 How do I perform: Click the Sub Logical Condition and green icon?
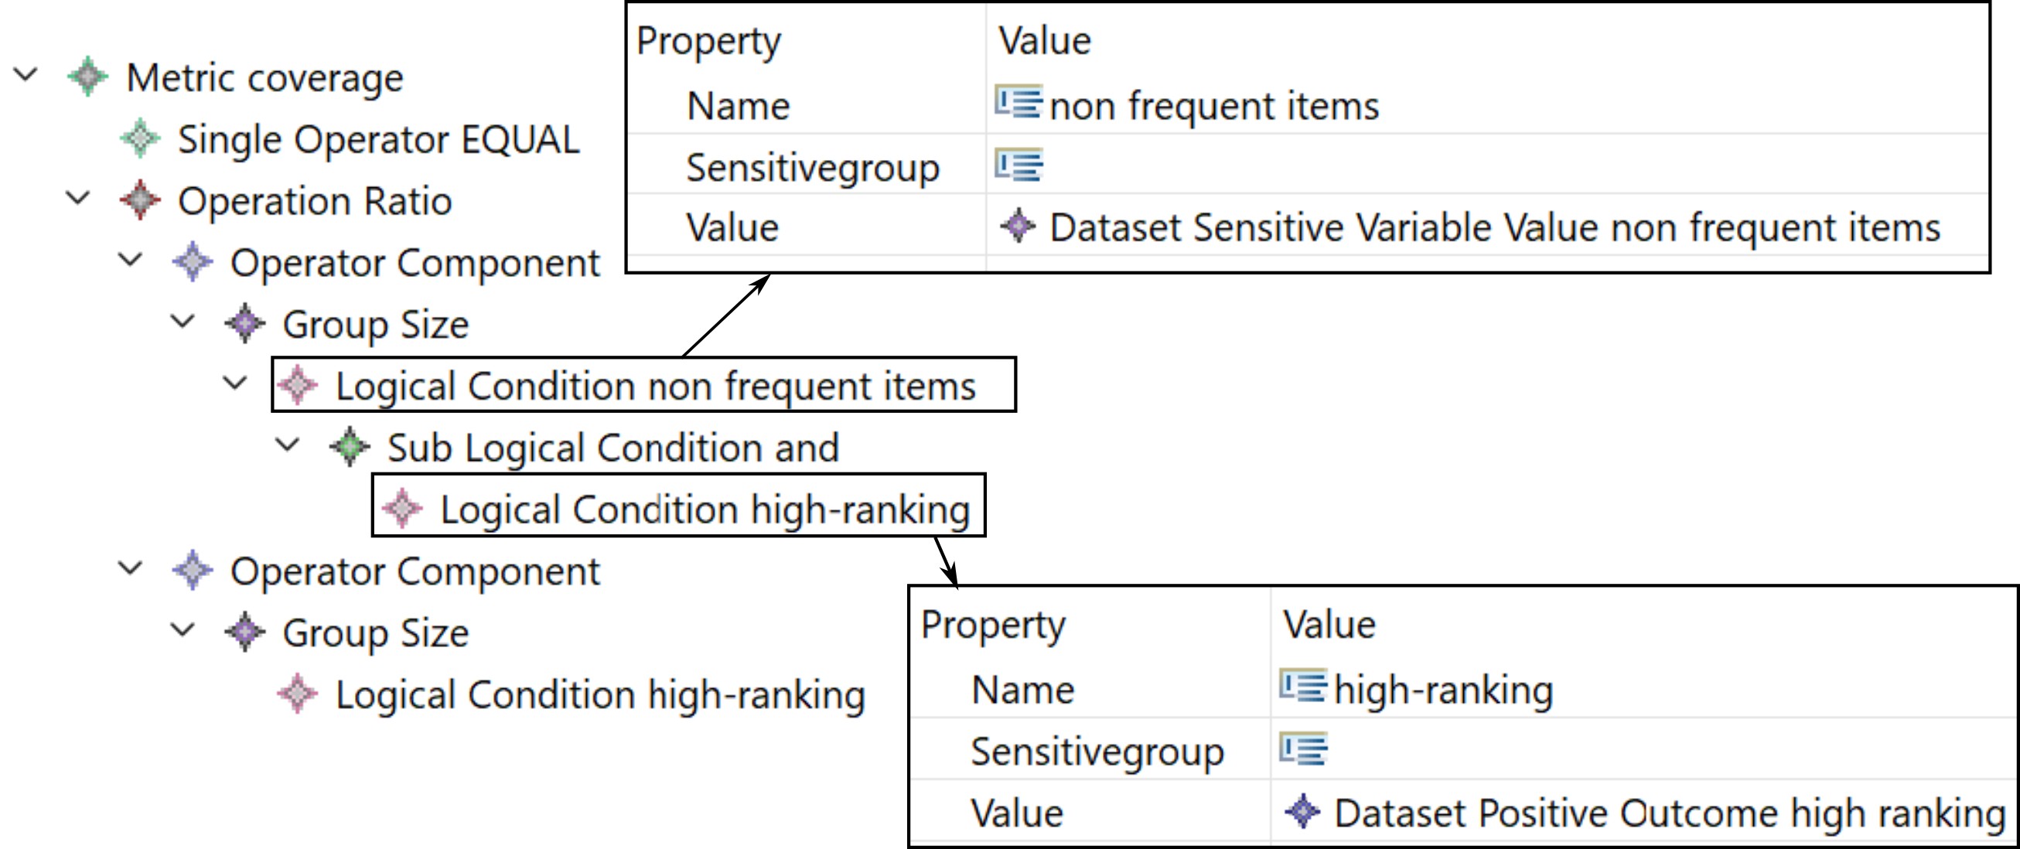pos(350,447)
